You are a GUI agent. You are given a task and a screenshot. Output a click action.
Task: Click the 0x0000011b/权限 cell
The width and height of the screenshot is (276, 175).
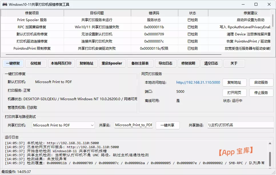click(x=154, y=48)
